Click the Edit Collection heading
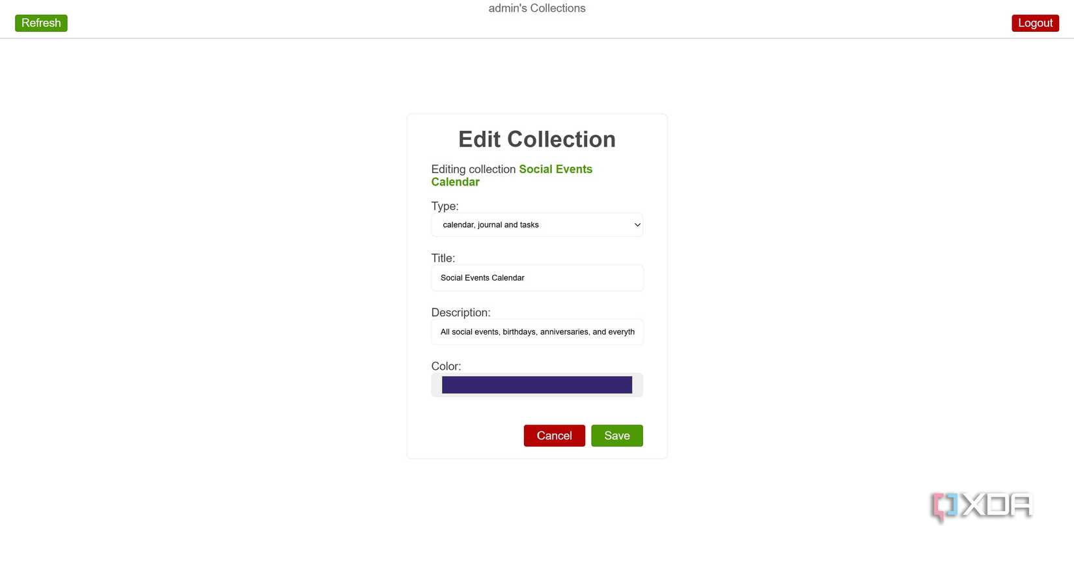Viewport: 1074px width, 565px height. tap(536, 139)
